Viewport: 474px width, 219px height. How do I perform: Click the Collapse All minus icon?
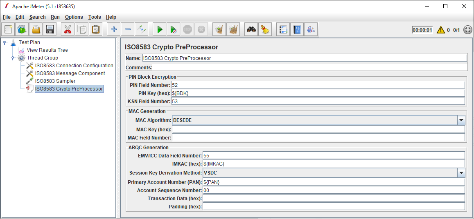click(x=128, y=29)
